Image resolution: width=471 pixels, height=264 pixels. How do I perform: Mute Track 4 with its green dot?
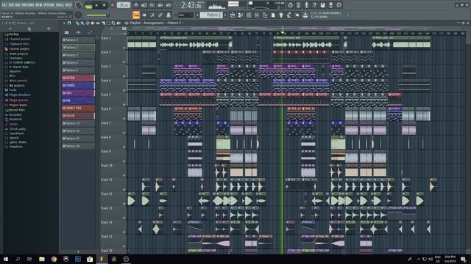(124, 90)
